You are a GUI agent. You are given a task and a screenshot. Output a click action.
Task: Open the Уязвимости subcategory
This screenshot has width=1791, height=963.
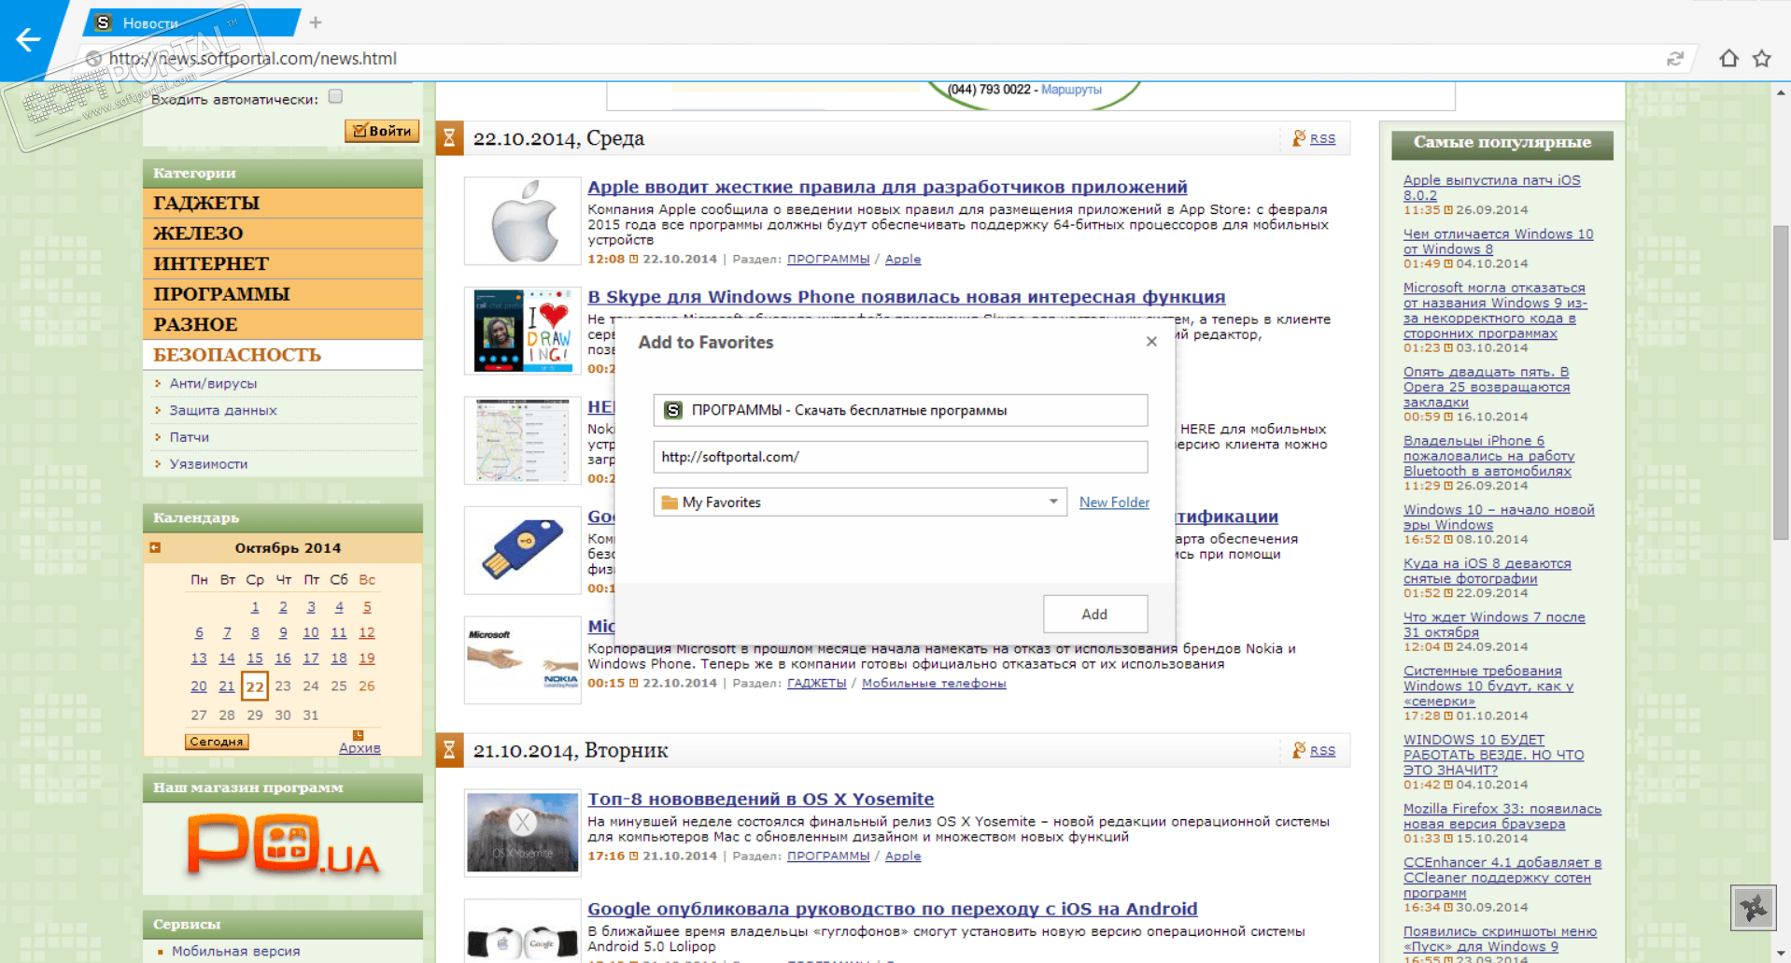tap(208, 464)
